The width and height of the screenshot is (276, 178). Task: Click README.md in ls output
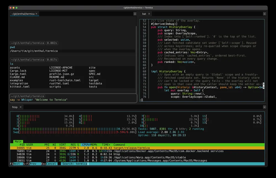coord(57,77)
